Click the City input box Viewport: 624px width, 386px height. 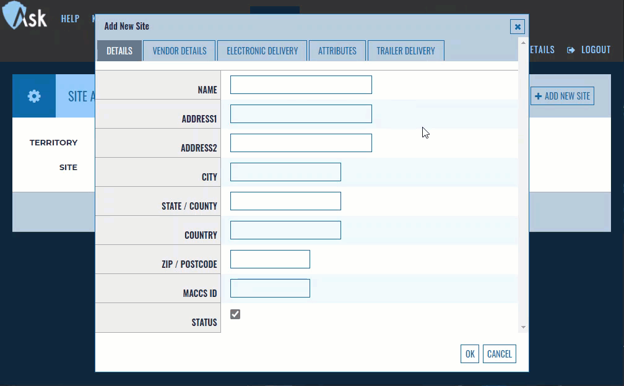(x=285, y=172)
